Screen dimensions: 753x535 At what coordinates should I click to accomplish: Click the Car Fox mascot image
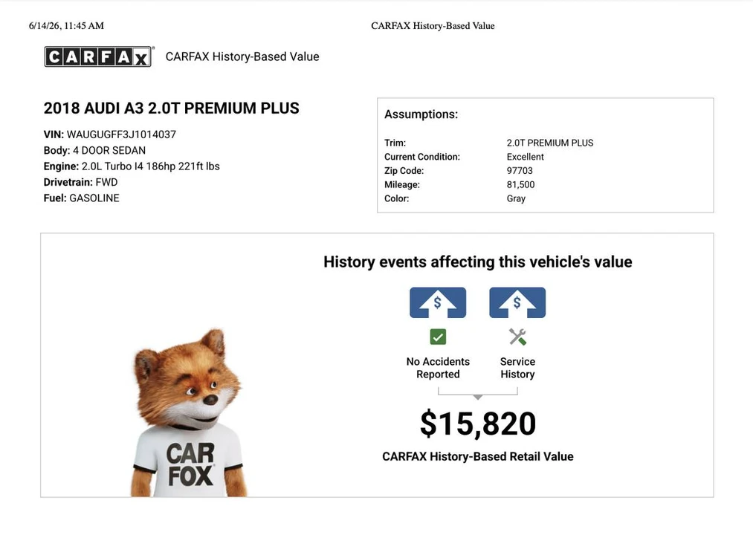pyautogui.click(x=188, y=413)
